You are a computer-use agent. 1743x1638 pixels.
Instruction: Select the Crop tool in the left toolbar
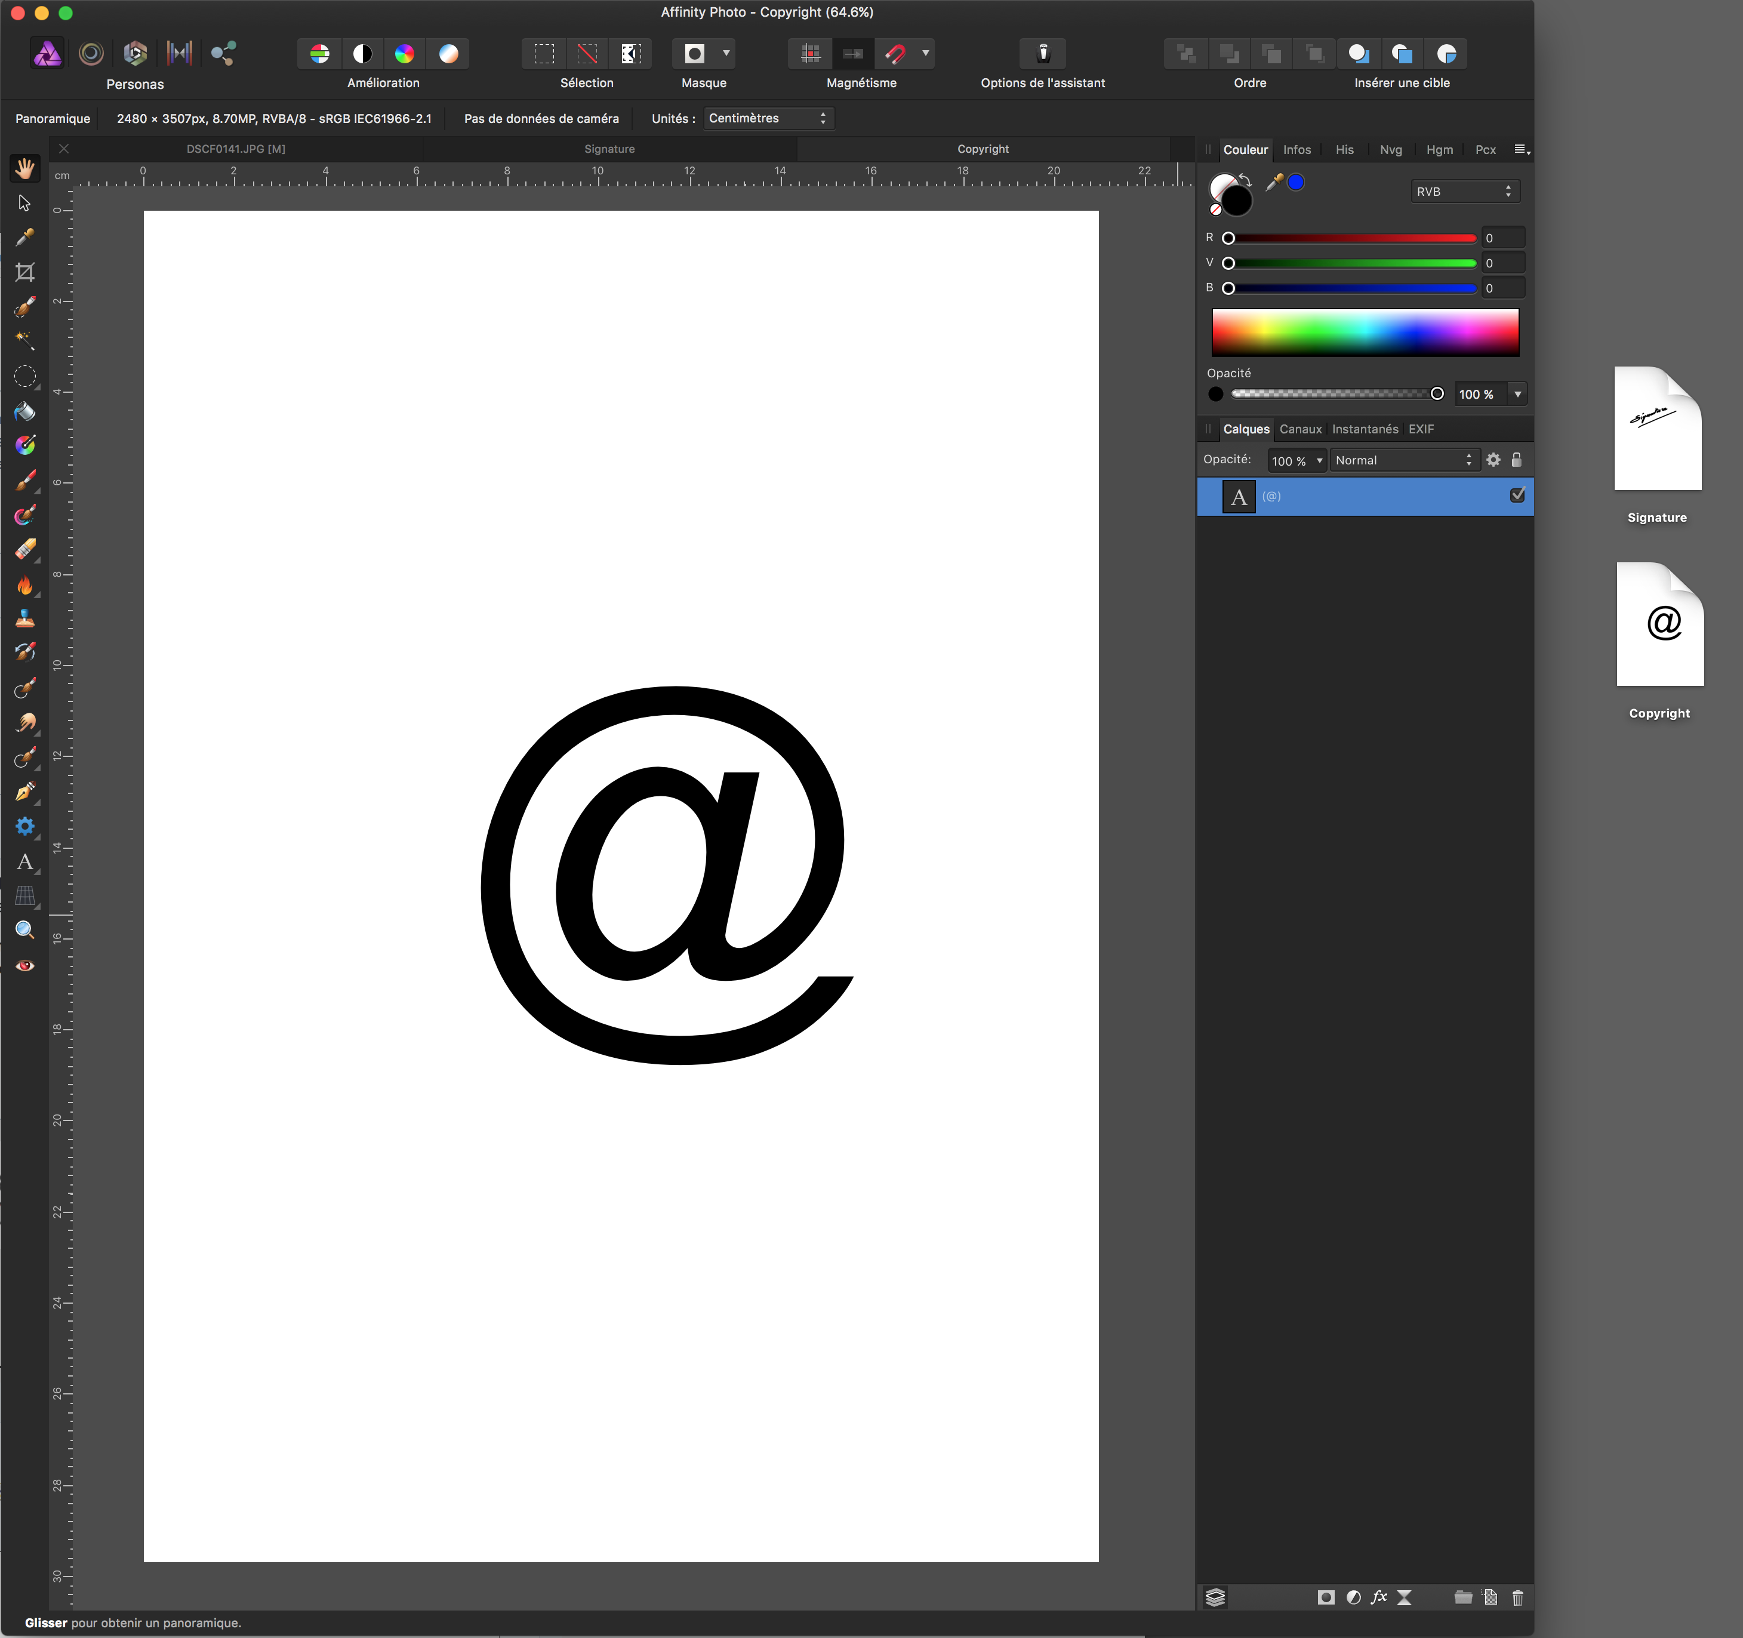pos(24,273)
